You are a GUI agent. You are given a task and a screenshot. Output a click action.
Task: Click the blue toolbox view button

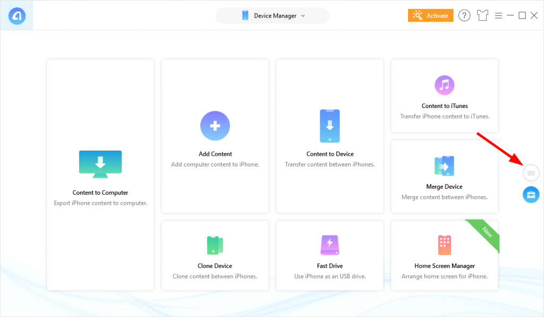point(531,195)
